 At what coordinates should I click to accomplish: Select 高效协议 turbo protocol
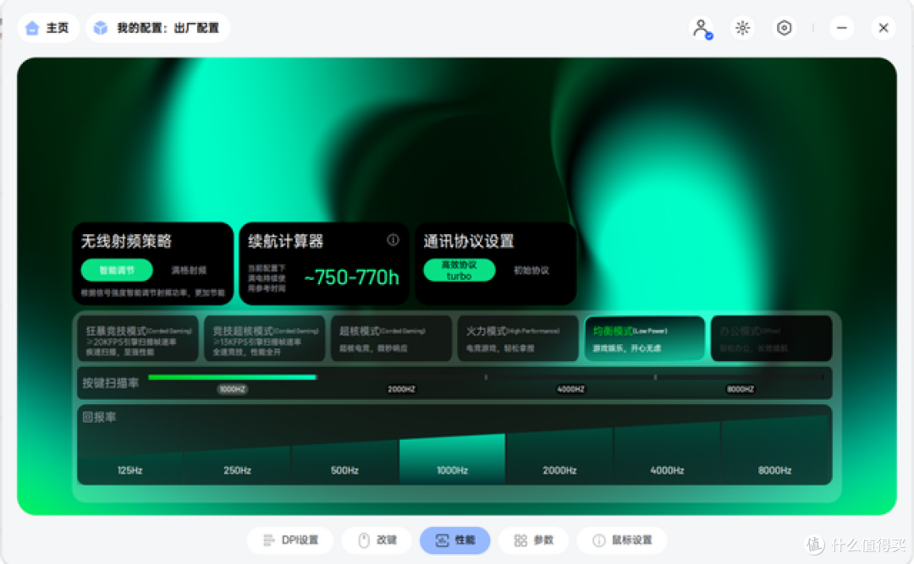click(460, 270)
